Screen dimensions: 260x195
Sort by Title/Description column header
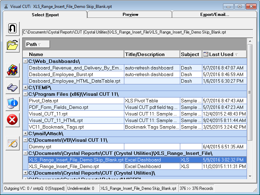pos(152,54)
